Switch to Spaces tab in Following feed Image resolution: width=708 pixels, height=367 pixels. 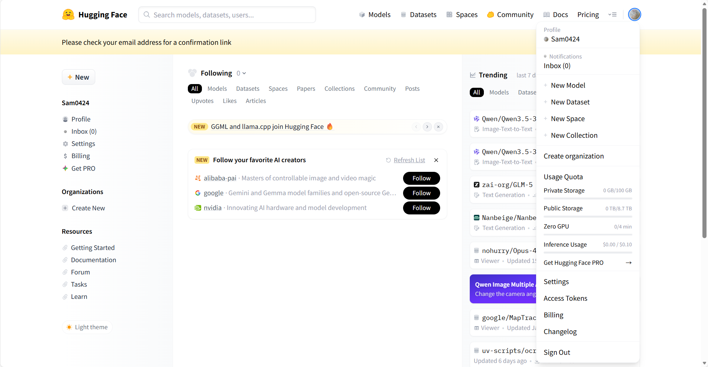tap(278, 89)
